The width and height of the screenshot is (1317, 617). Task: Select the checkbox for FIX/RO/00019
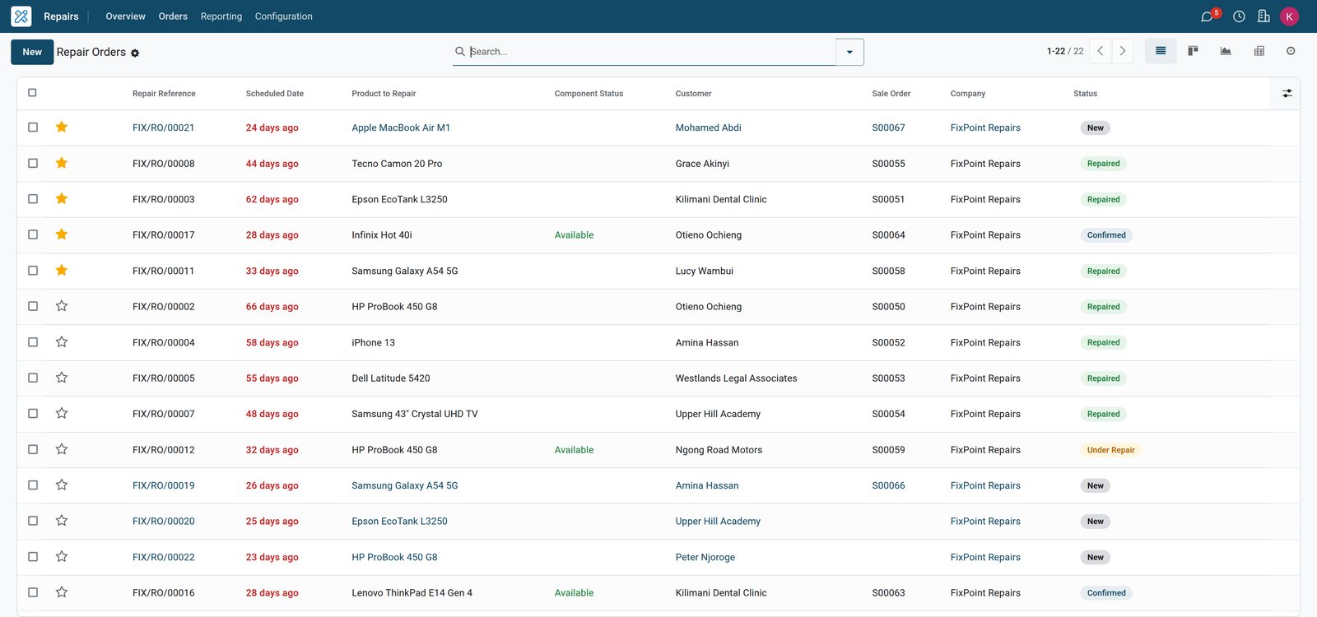(x=33, y=485)
